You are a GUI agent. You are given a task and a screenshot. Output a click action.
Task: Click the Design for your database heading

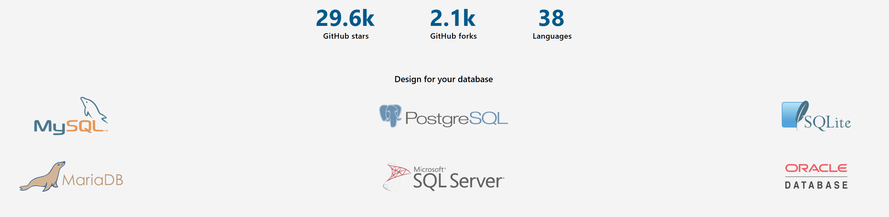coord(443,79)
